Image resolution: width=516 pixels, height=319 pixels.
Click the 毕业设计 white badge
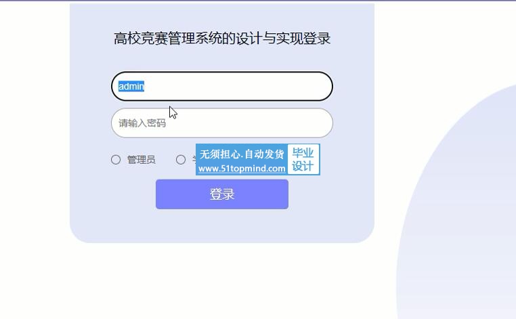coord(303,159)
